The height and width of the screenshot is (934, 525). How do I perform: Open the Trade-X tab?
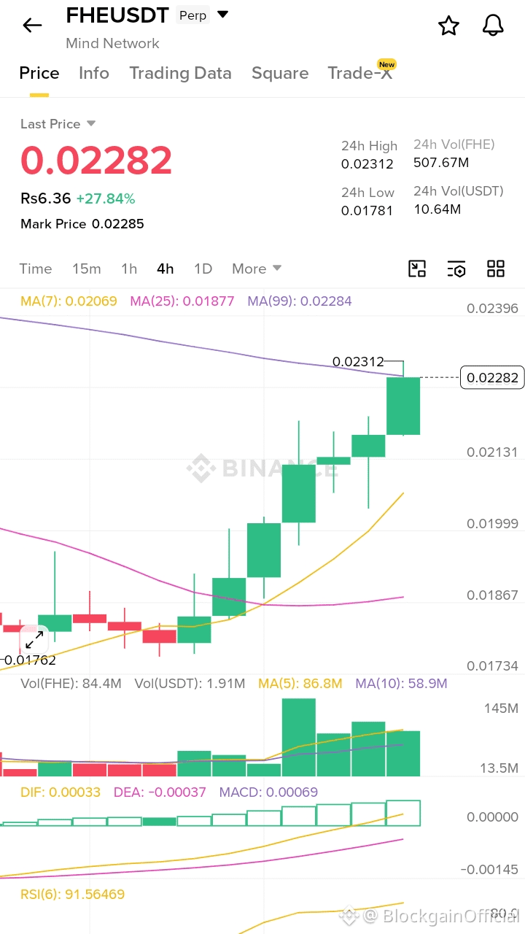point(360,73)
